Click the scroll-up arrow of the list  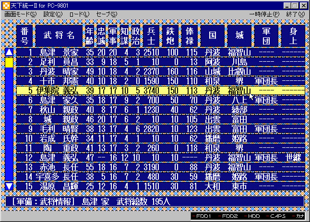(9, 52)
